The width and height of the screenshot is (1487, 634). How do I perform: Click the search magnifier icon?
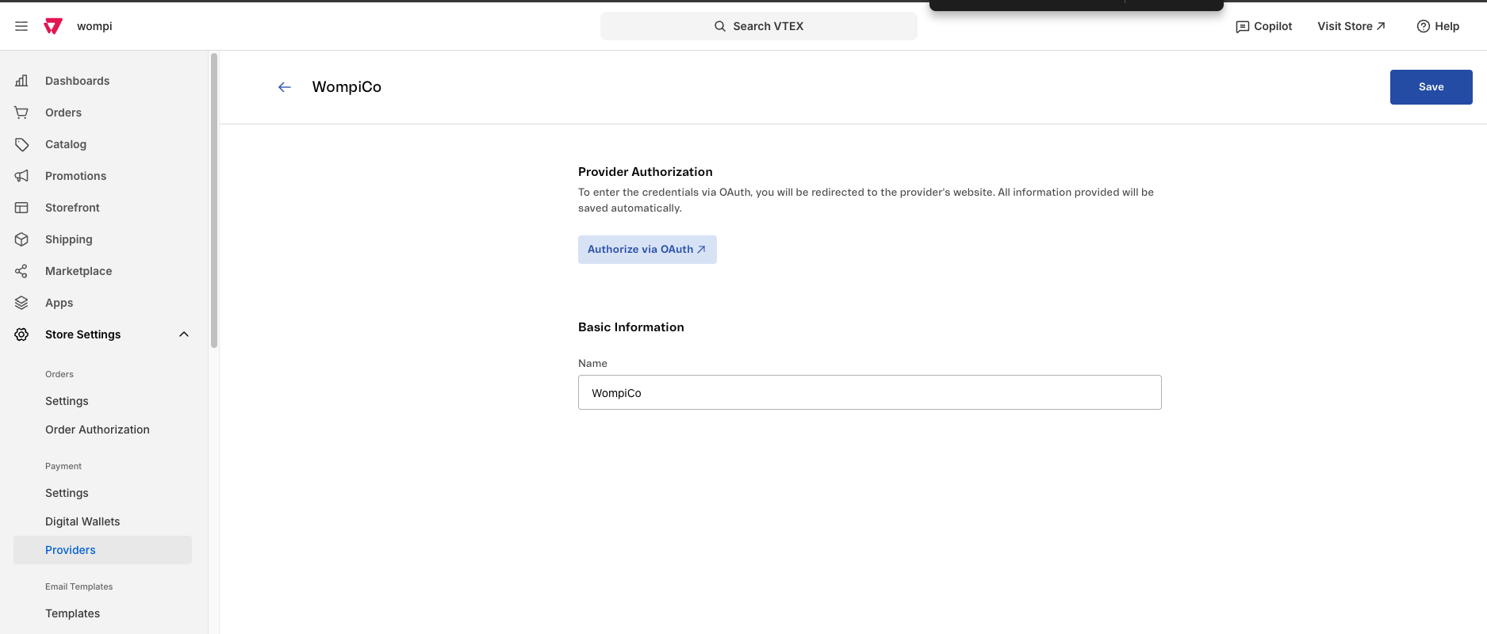pos(720,26)
